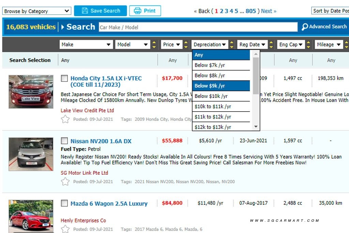Go to results page 2

click(222, 11)
